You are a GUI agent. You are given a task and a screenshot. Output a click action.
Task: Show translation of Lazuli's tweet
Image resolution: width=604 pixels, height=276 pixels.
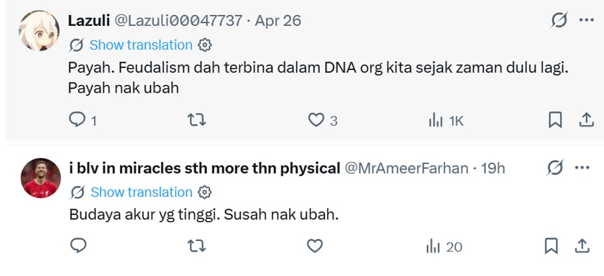point(141,45)
